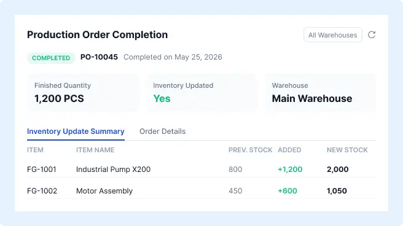The width and height of the screenshot is (403, 226).
Task: Click the ITEM NAME column header
Action: (95, 150)
